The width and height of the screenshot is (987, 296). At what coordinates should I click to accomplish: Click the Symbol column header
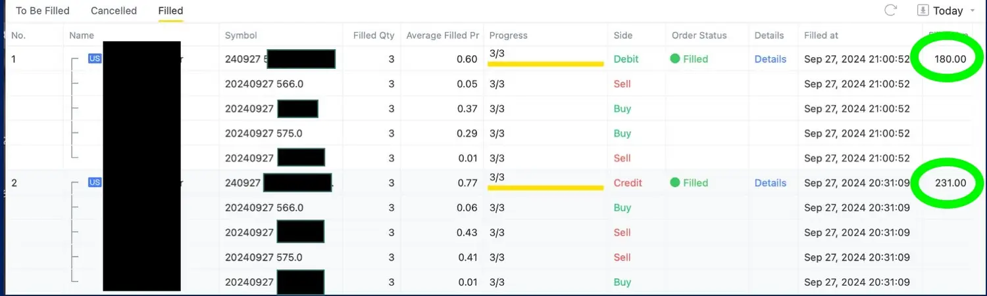pos(241,35)
